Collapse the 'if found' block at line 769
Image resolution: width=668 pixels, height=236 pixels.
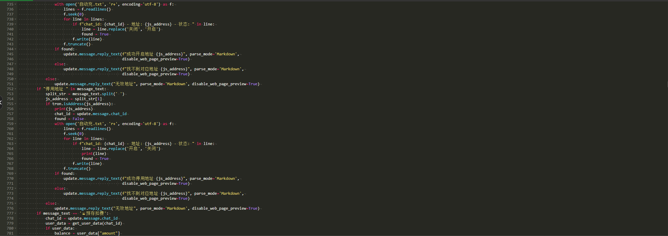coord(16,174)
